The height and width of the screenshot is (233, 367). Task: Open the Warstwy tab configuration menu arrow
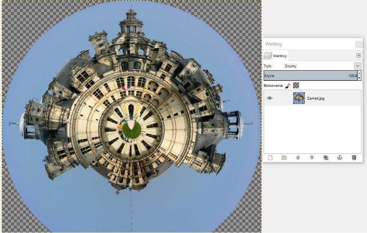coord(358,56)
